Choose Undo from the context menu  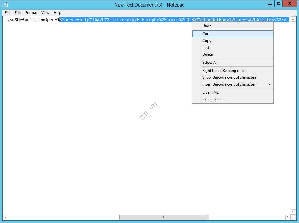[x=207, y=26]
